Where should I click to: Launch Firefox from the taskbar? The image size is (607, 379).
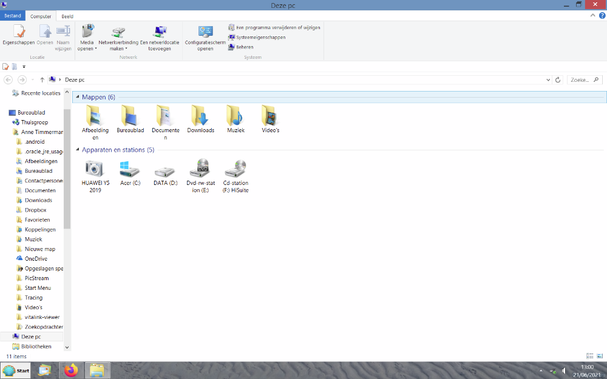point(72,369)
